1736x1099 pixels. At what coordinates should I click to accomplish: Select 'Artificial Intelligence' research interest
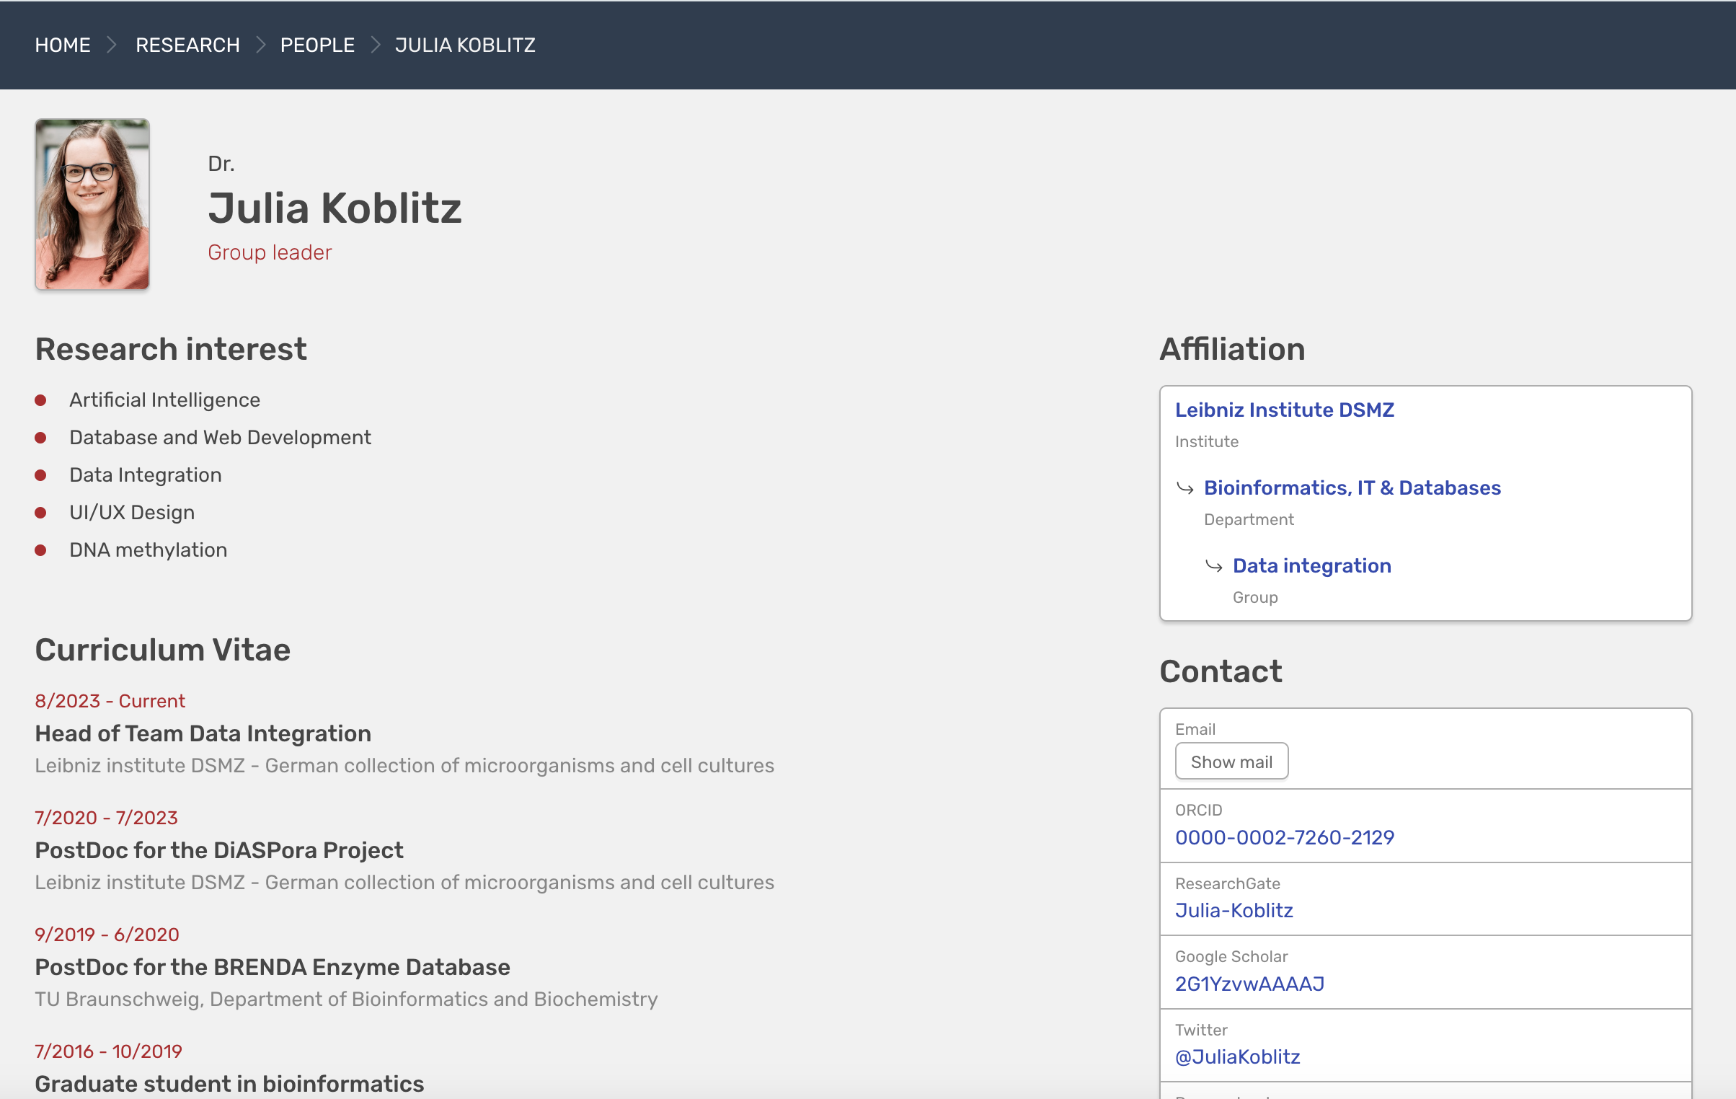point(164,400)
